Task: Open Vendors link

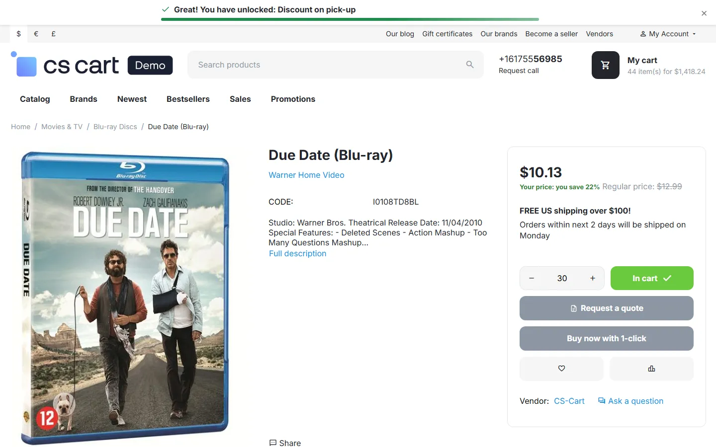Action: click(599, 34)
